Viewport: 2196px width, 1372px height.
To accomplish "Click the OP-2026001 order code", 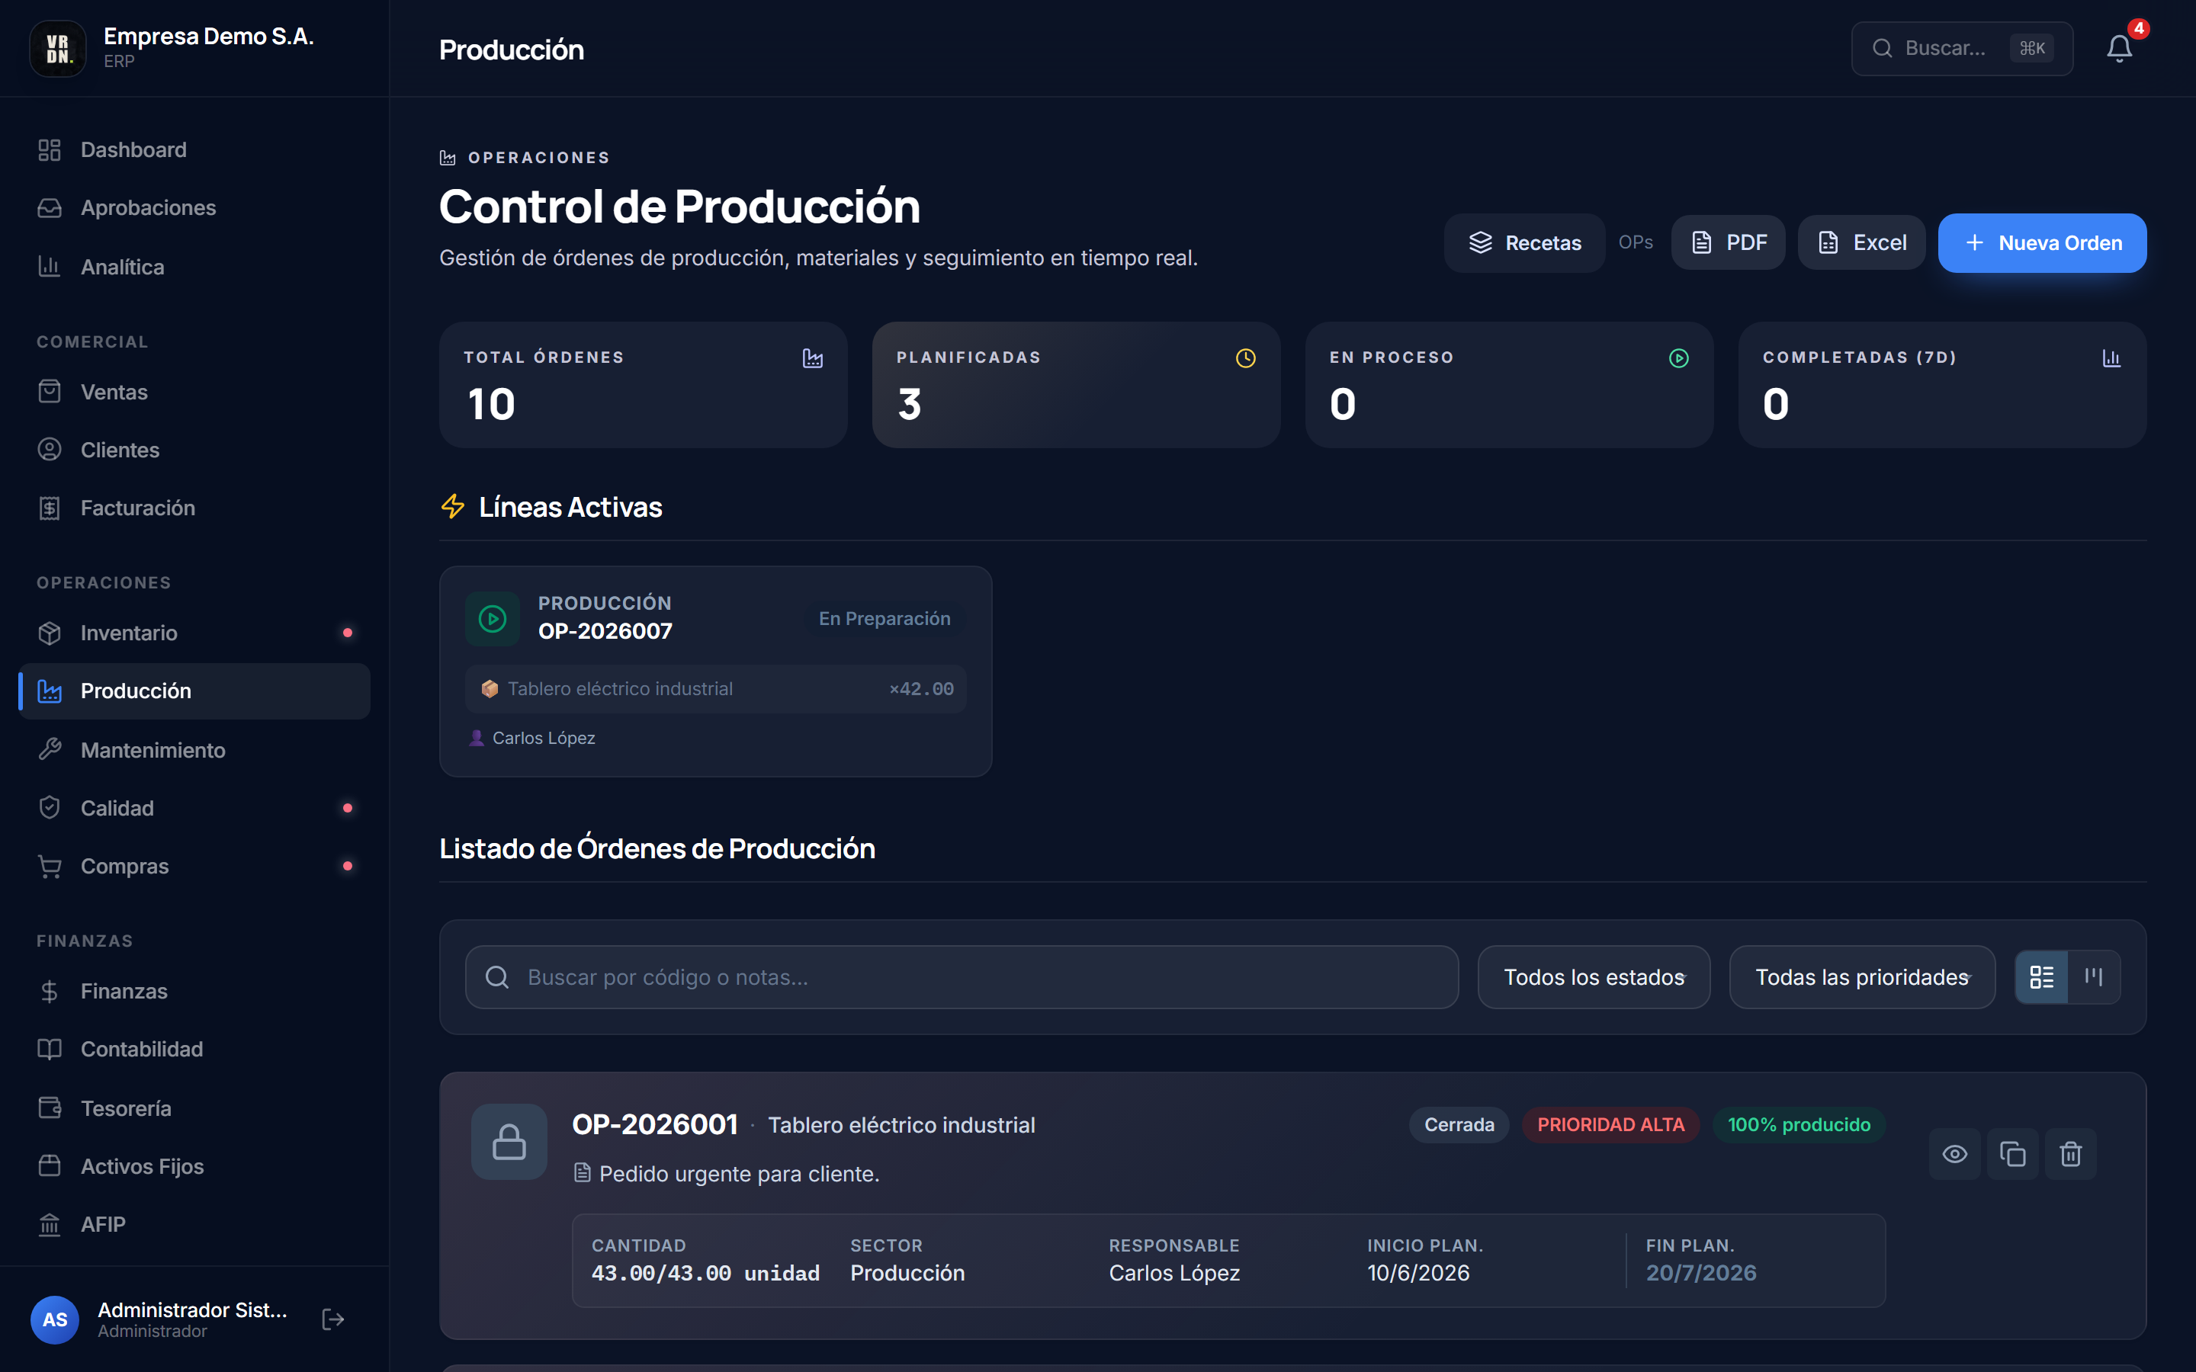I will coord(655,1125).
